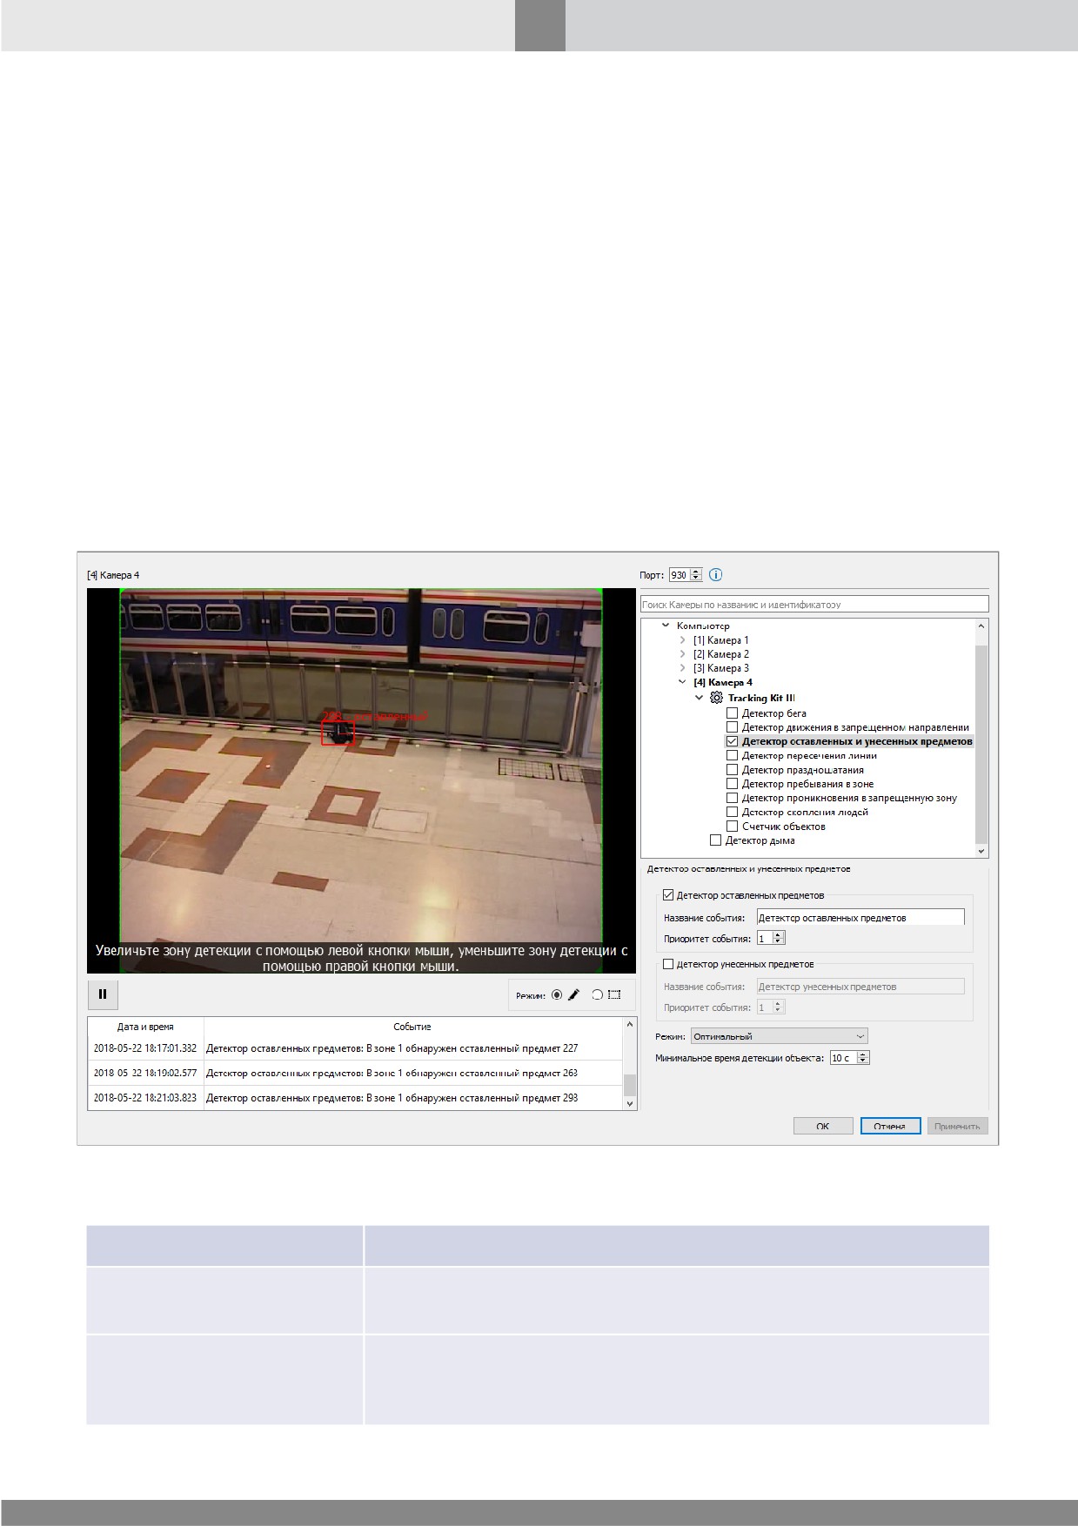The width and height of the screenshot is (1078, 1526).
Task: Enable Детектор пребывания в зоне checkbox
Action: (732, 784)
